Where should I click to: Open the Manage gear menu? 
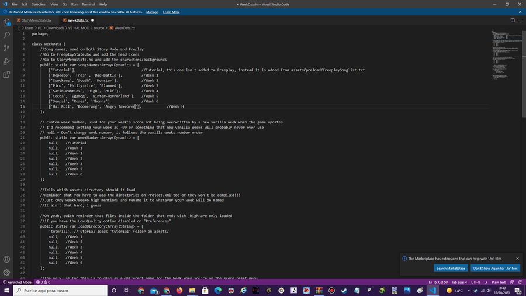click(x=6, y=272)
